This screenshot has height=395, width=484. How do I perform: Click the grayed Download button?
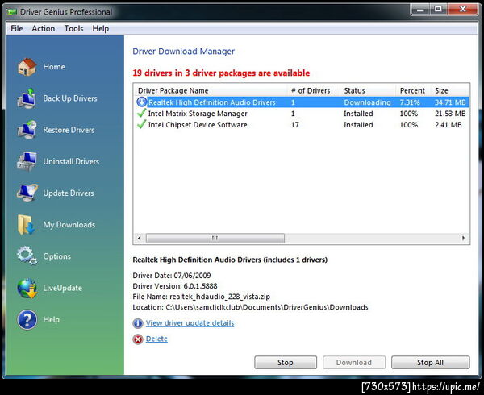pyautogui.click(x=354, y=362)
